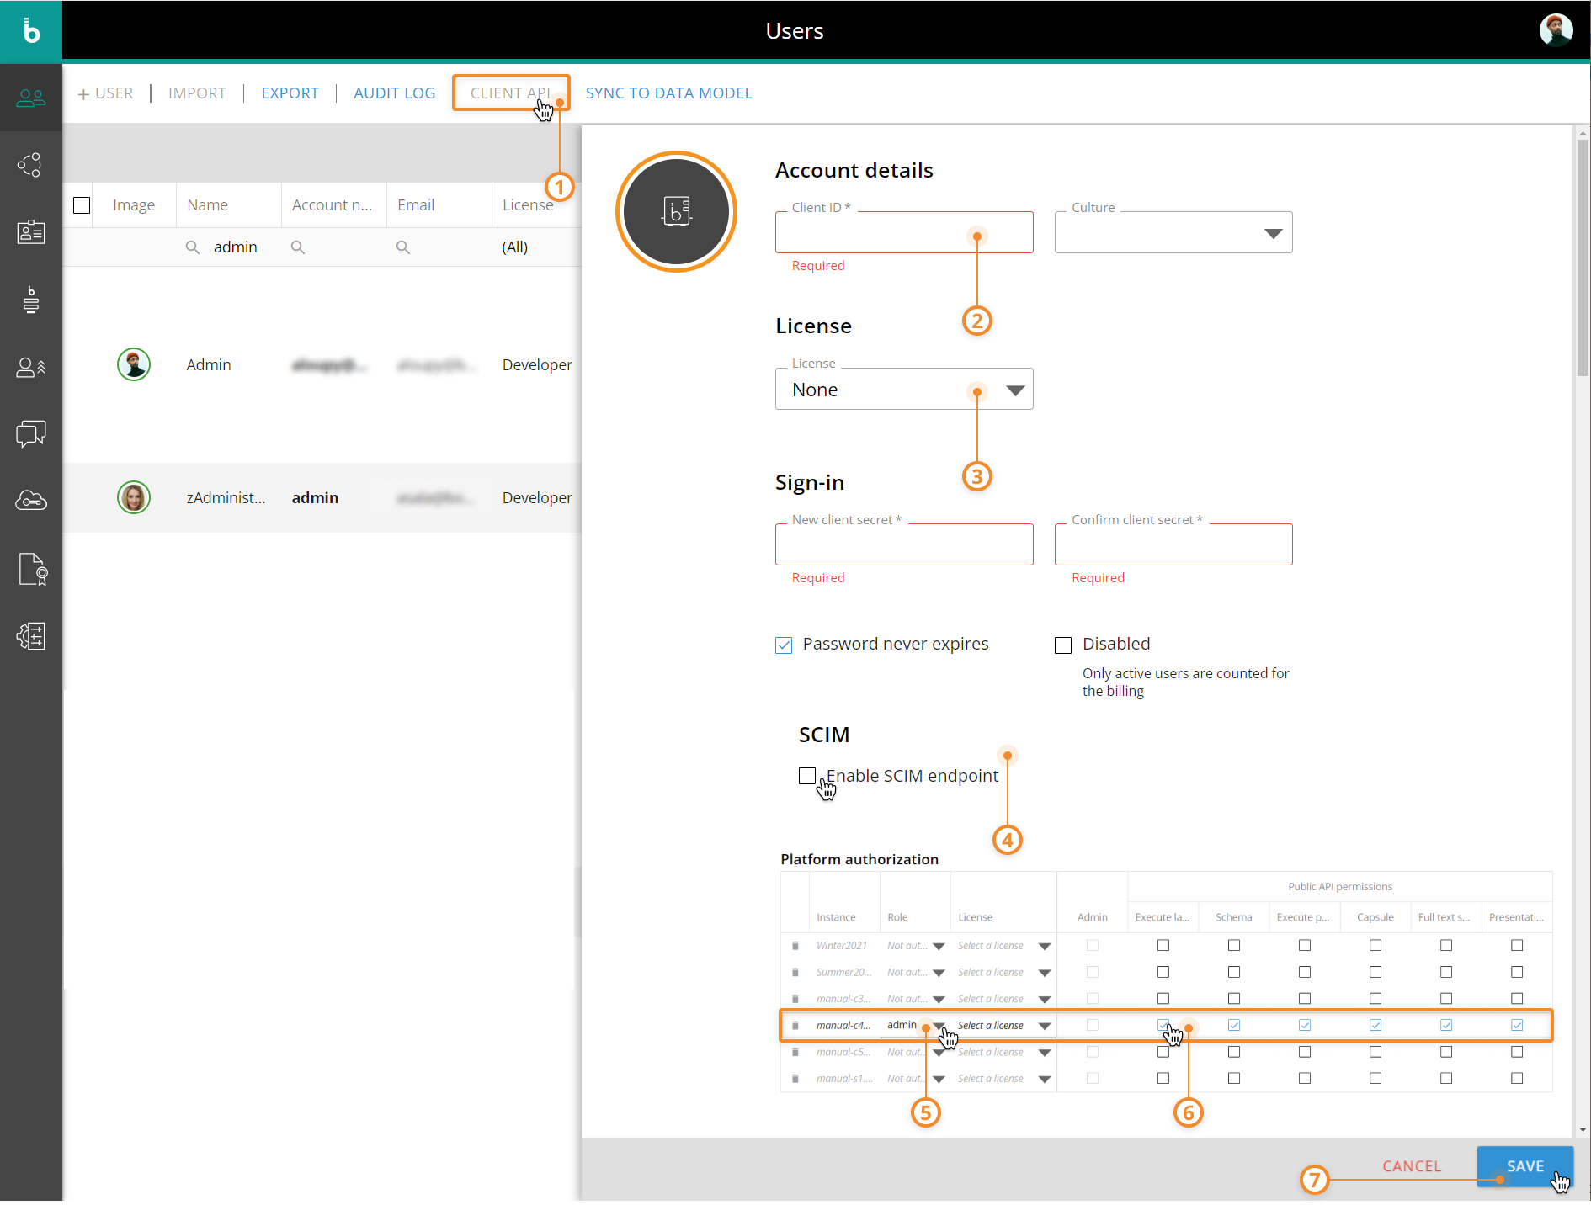The width and height of the screenshot is (1591, 1205).
Task: Select the Admin user row name
Action: (x=209, y=364)
